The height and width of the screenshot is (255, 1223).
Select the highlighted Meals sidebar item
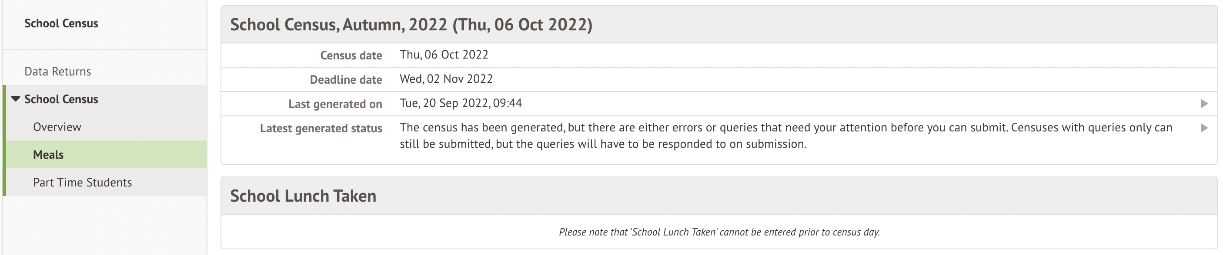48,155
